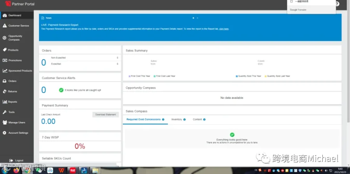Viewport: 350px width, 174px height.
Task: Click Sellable SKUs Count heading
Action: (x=56, y=158)
